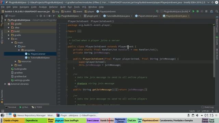Open the Event Log
The width and height of the screenshot is (219, 123).
[x=207, y=107]
